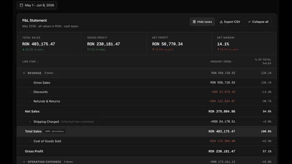Click the P&L Statement title
Screen dimensions: 292x164
34,20
